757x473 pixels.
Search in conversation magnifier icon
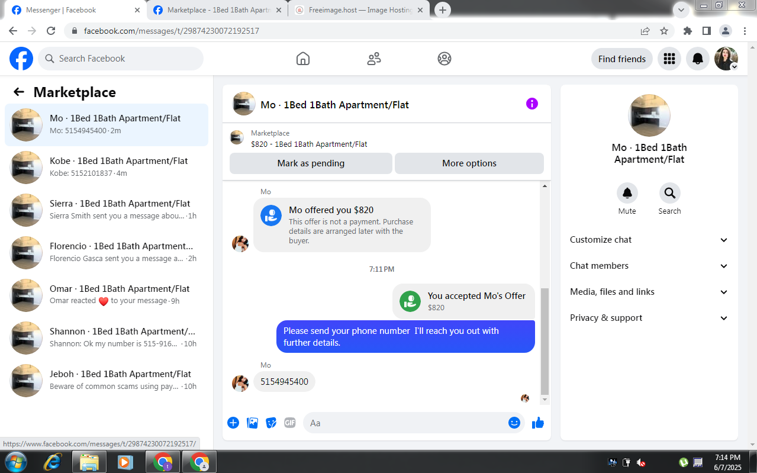pos(670,193)
